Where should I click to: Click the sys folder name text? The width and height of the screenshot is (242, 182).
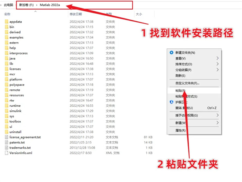click(x=12, y=116)
